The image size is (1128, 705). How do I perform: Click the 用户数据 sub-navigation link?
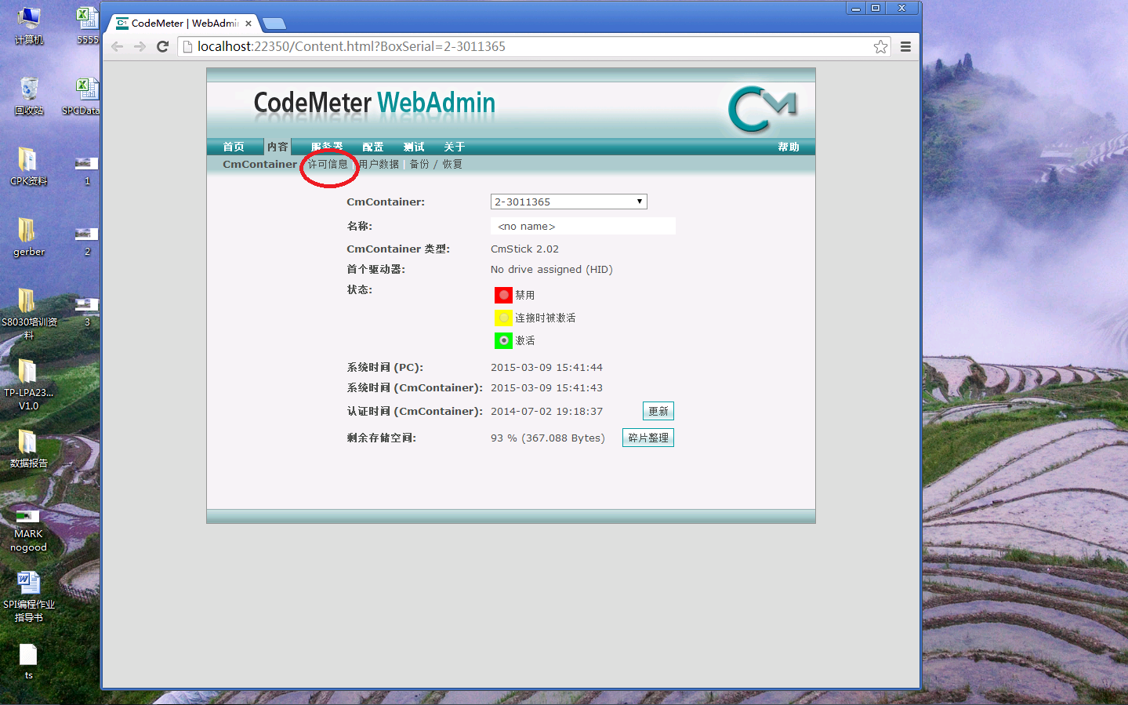(379, 164)
